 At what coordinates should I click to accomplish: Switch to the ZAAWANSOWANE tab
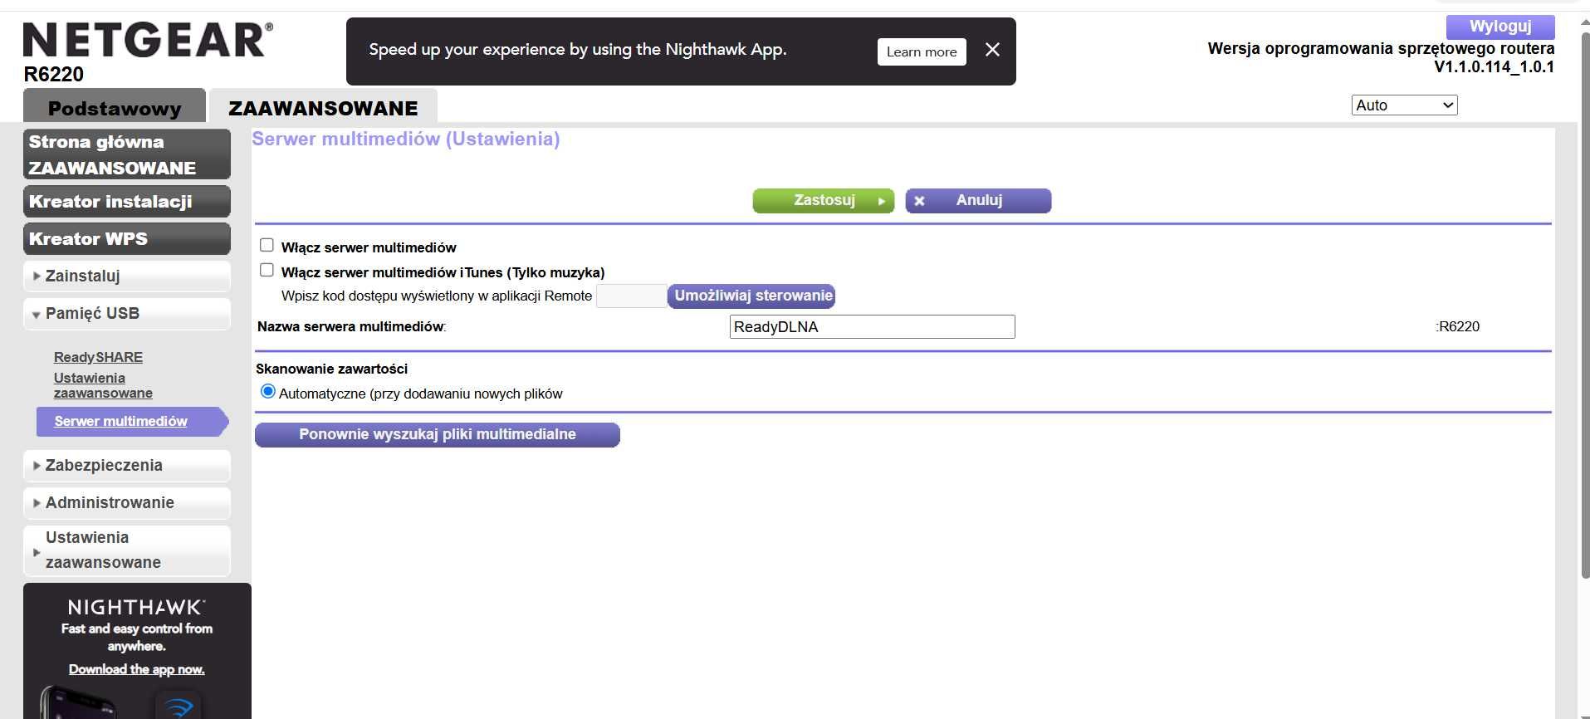323,107
